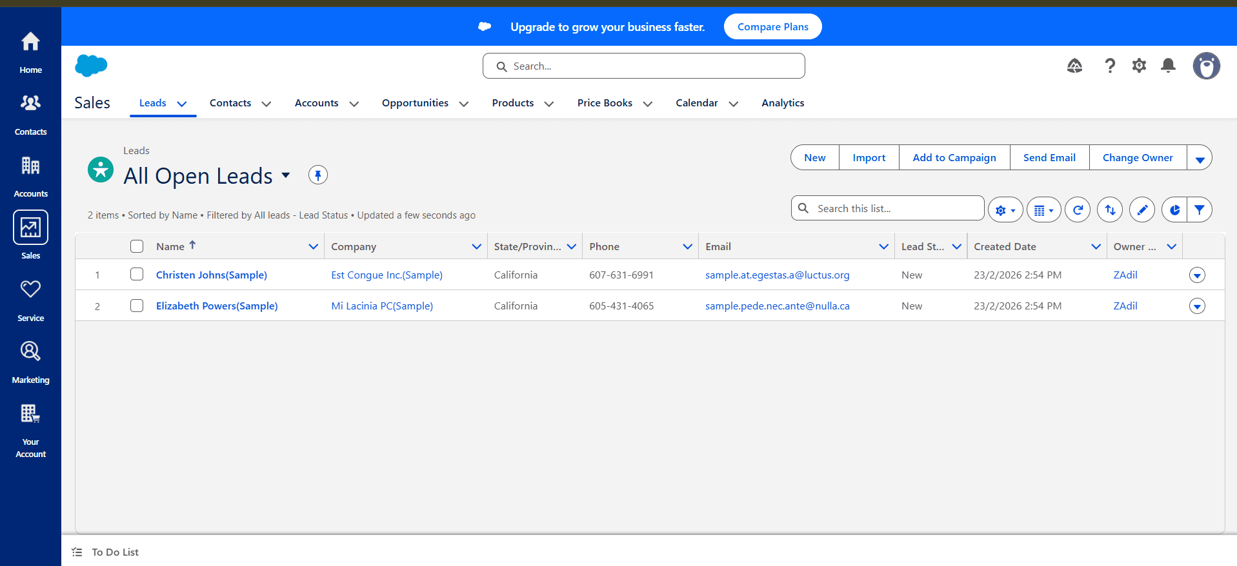Open Marketing in the sidebar
Screen dimensions: 1237x566
[30, 362]
